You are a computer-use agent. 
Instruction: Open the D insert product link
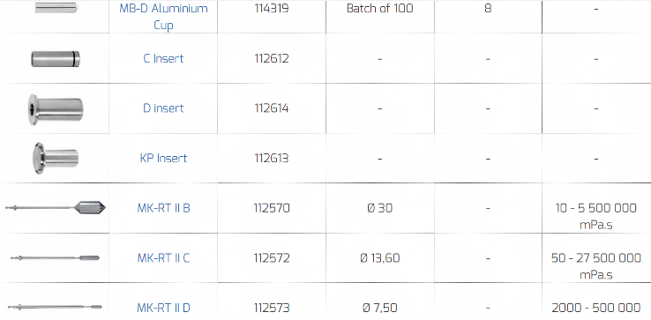(x=163, y=108)
